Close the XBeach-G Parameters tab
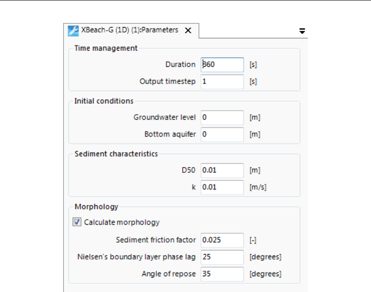 [x=188, y=31]
